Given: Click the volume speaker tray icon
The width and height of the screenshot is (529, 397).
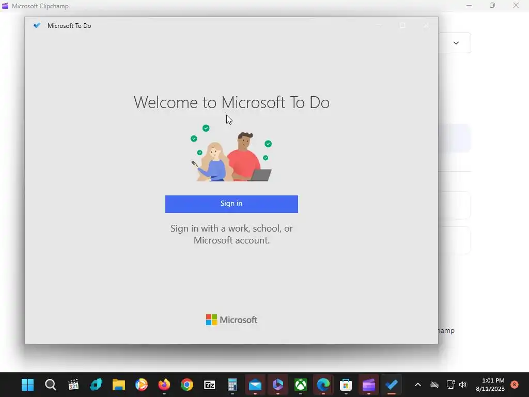Looking at the screenshot, I should [x=463, y=385].
